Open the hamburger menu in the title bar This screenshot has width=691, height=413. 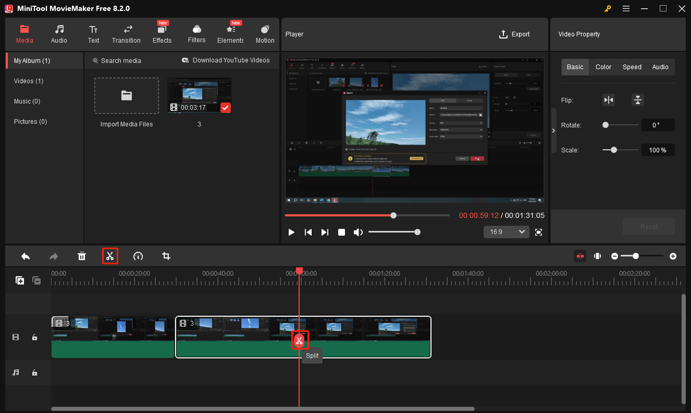[x=626, y=8]
